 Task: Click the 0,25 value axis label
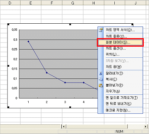(x=15, y=49)
